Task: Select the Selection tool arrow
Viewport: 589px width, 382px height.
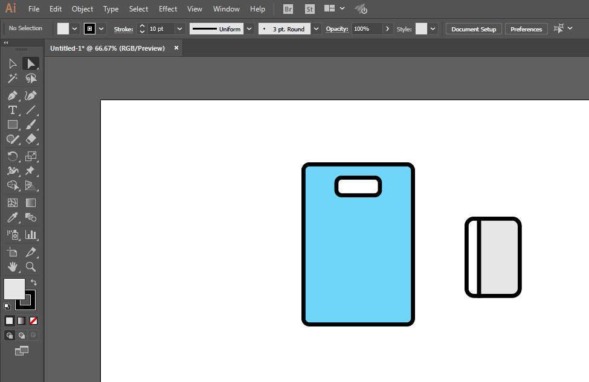Action: pyautogui.click(x=13, y=64)
